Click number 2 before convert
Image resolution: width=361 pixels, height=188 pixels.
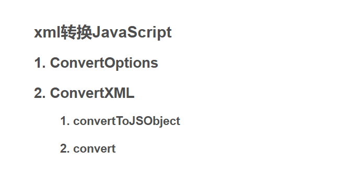65,148
